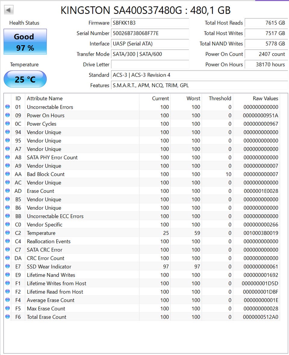This screenshot has width=289, height=355.
Task: Click raw value 0000001E0028
Action: tap(261, 191)
